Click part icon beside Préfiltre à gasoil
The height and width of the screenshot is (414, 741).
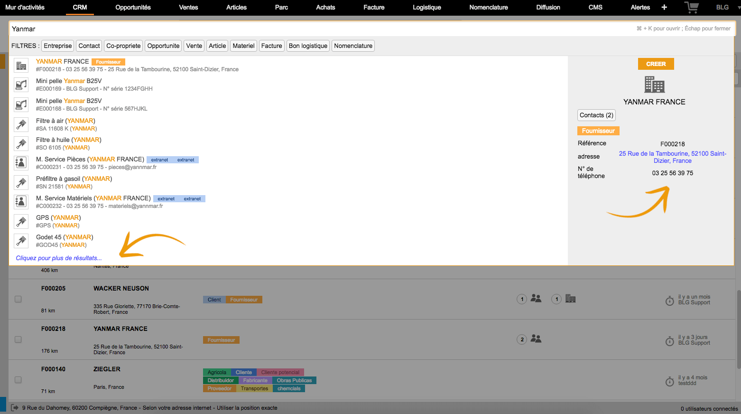pyautogui.click(x=21, y=183)
